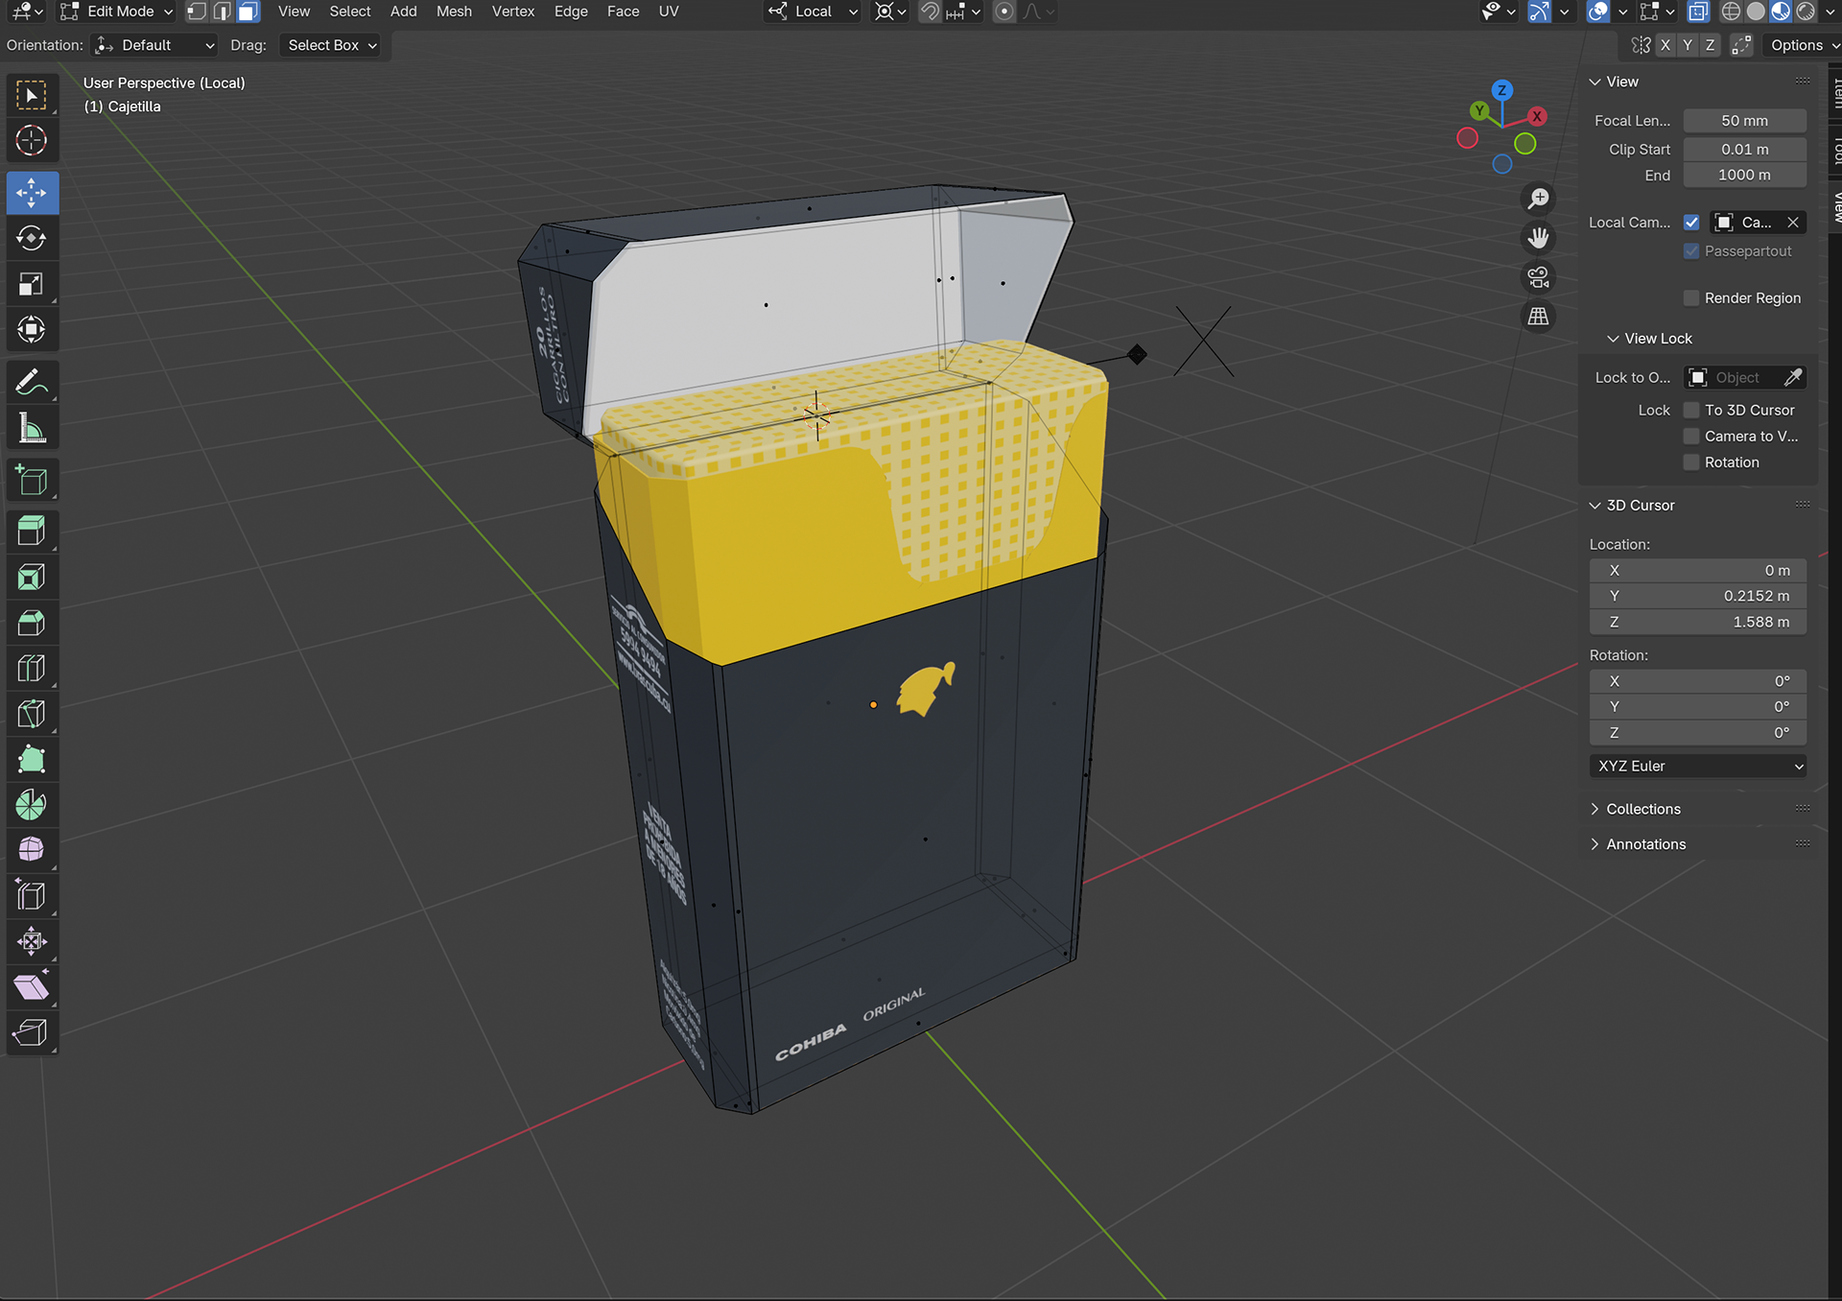The width and height of the screenshot is (1842, 1301).
Task: Enable Rotation lock checkbox
Action: pyautogui.click(x=1691, y=462)
